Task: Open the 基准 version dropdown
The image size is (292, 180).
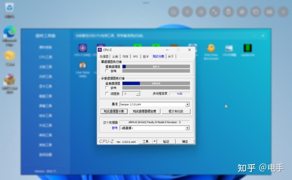Action: pyautogui.click(x=187, y=104)
